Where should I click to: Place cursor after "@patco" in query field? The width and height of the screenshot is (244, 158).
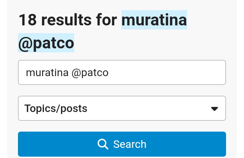click(x=109, y=73)
